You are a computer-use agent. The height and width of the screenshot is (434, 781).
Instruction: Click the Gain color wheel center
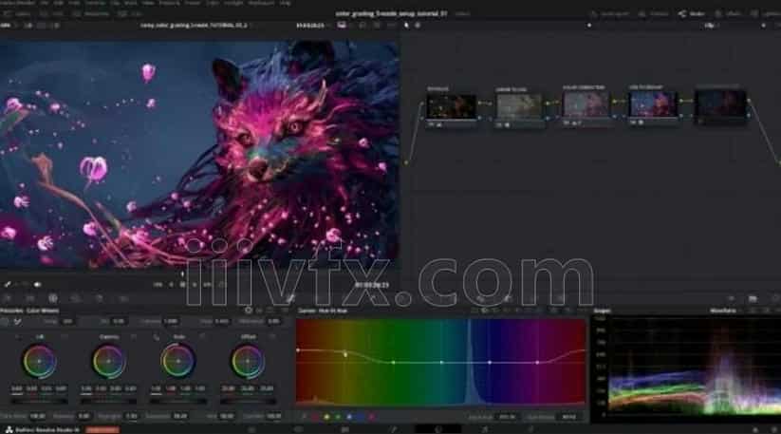pyautogui.click(x=177, y=361)
